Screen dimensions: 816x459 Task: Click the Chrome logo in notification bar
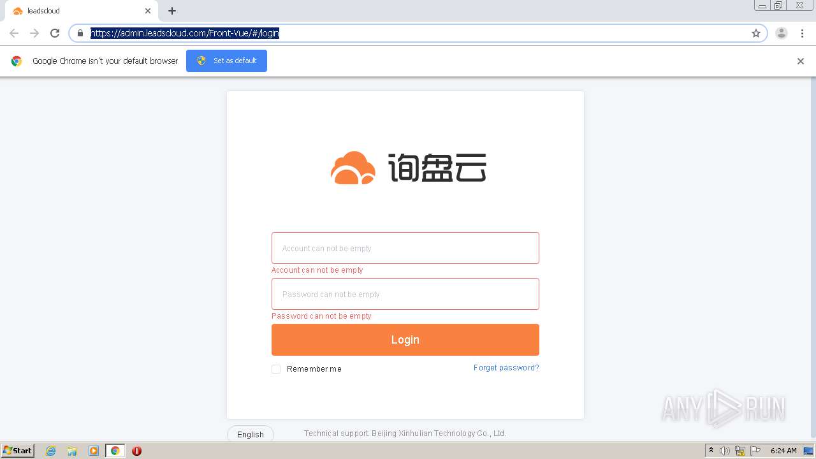click(x=17, y=61)
